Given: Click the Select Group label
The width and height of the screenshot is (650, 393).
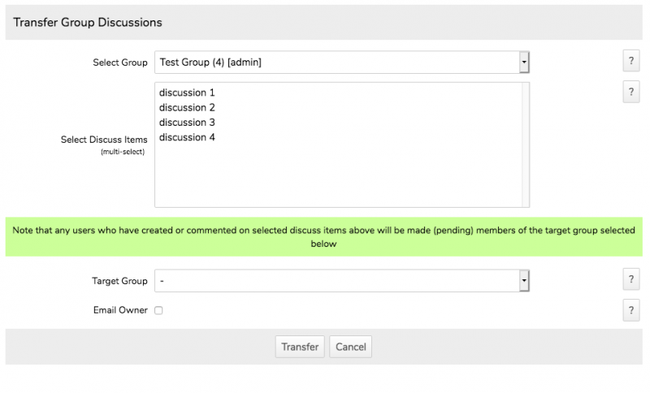Looking at the screenshot, I should pyautogui.click(x=120, y=63).
